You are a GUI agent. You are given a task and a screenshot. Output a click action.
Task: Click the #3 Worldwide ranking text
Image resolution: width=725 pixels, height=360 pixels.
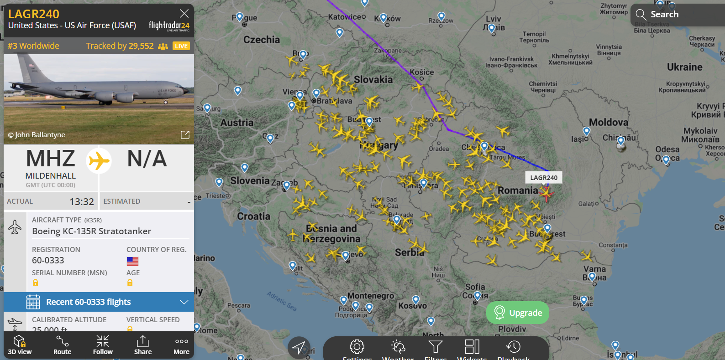pyautogui.click(x=33, y=46)
